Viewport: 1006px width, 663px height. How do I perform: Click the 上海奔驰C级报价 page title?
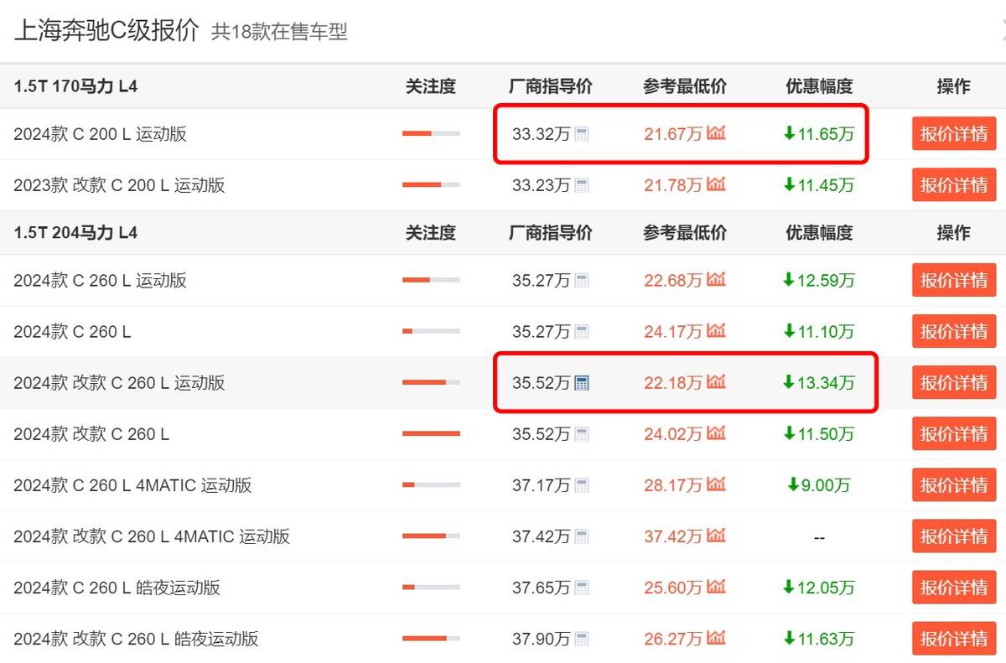pos(106,30)
